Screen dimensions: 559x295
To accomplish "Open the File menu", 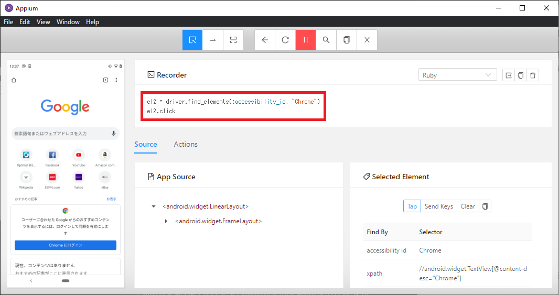I will coord(8,21).
